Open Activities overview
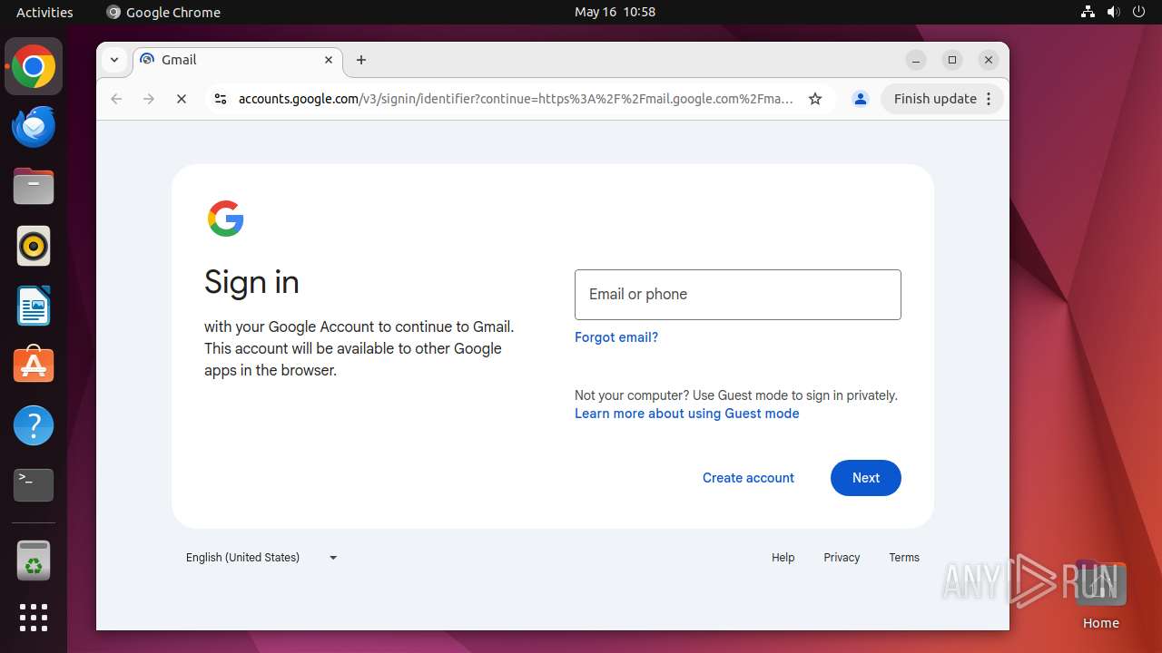The width and height of the screenshot is (1162, 653). [44, 12]
